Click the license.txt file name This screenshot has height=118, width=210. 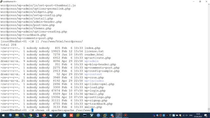point(94,51)
